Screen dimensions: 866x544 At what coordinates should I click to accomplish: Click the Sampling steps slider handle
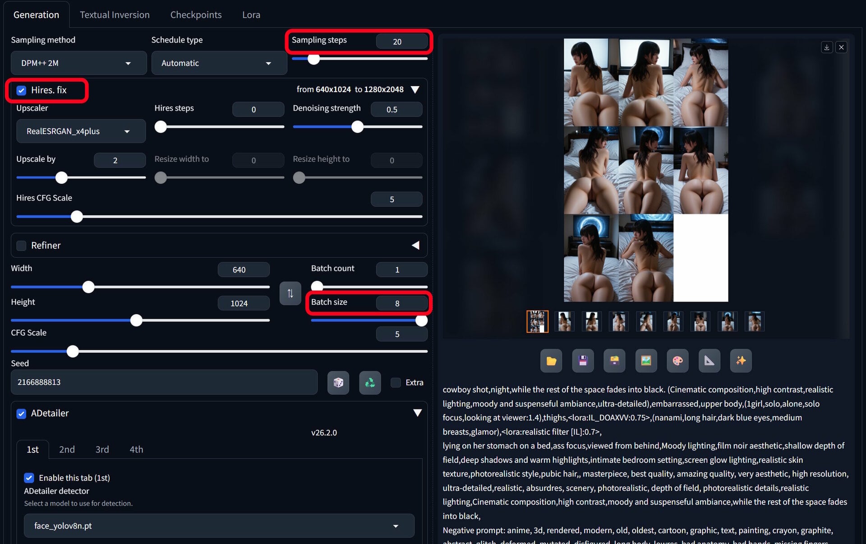(313, 59)
